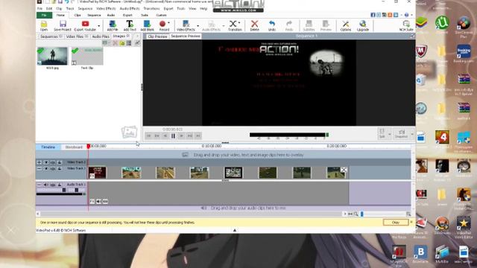Toggle lock for Video Track 2
This screenshot has height=268, width=477.
[x=60, y=162]
